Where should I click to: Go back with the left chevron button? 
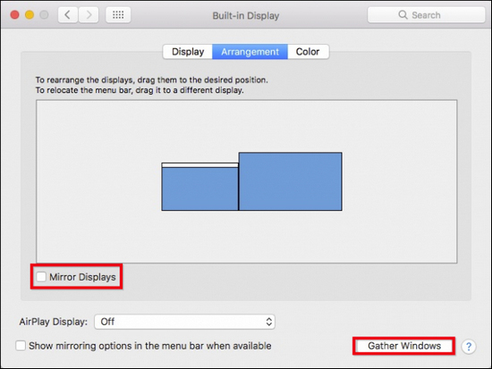[67, 14]
